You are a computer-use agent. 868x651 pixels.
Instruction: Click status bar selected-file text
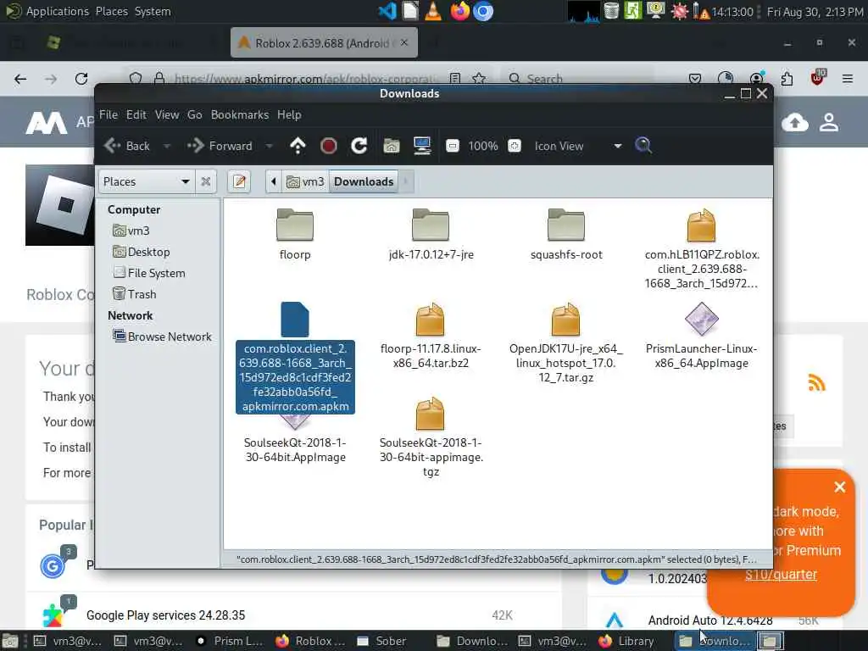pos(496,559)
